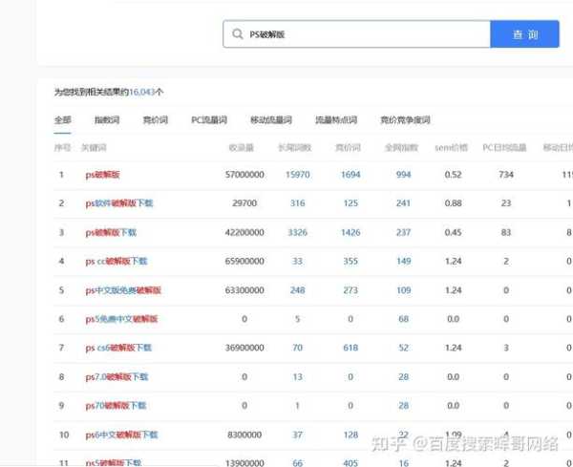
Task: Click the 全网指数 column header
Action: click(x=401, y=148)
